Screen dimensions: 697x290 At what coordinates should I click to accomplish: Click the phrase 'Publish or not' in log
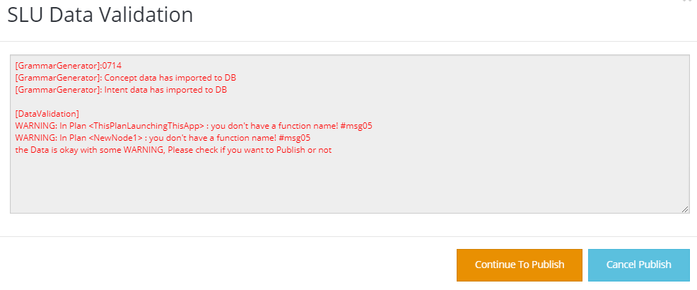point(304,150)
